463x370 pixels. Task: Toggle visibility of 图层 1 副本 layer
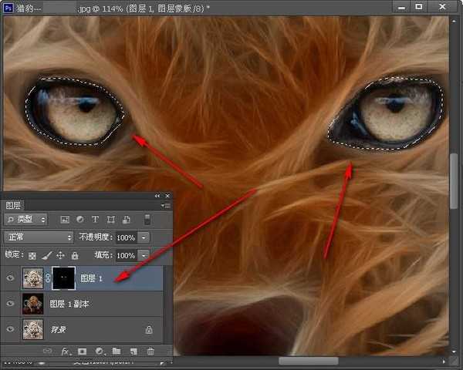tap(10, 304)
